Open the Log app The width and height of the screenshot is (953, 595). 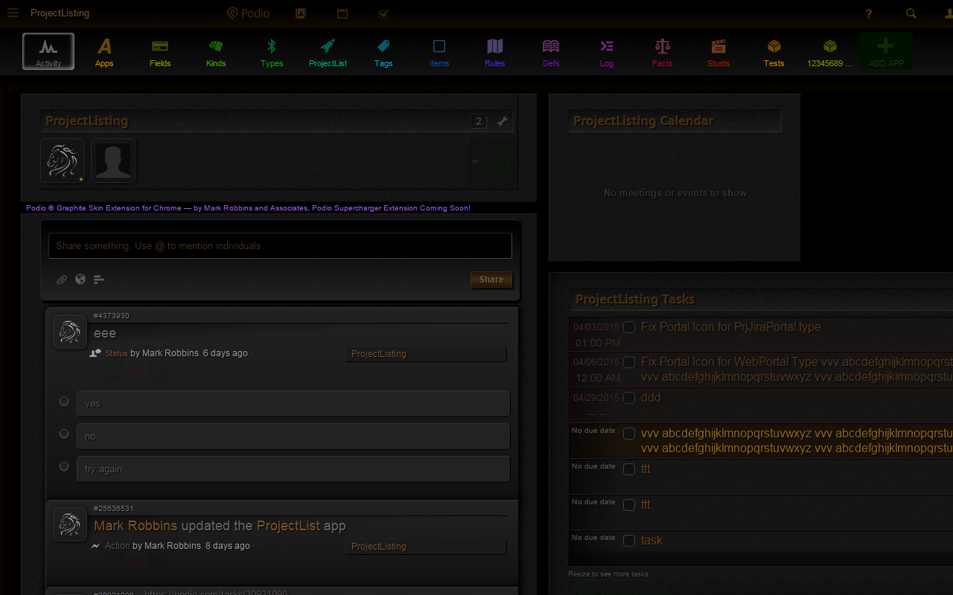tap(607, 52)
